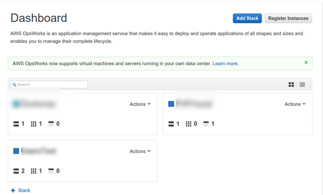Open blurred stack name on card with counts 2 1 0

[38, 151]
